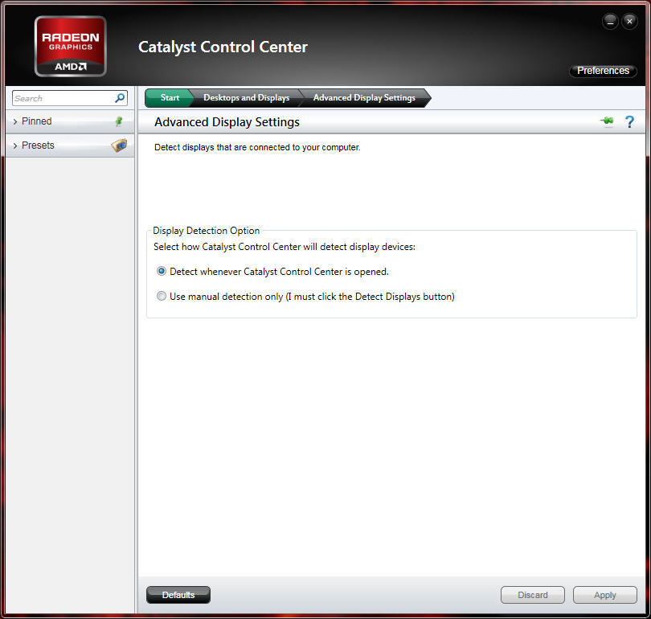This screenshot has width=651, height=619.
Task: Click the Discard button
Action: 533,595
